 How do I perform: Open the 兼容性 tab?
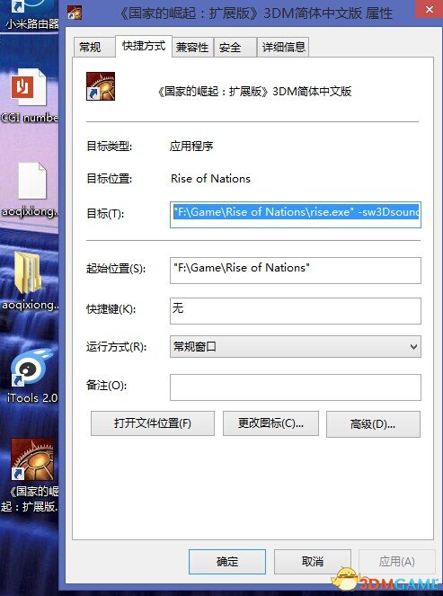click(x=192, y=47)
